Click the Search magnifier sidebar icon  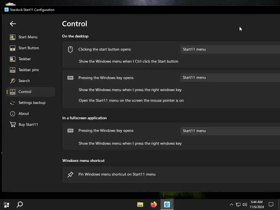[x=13, y=81]
